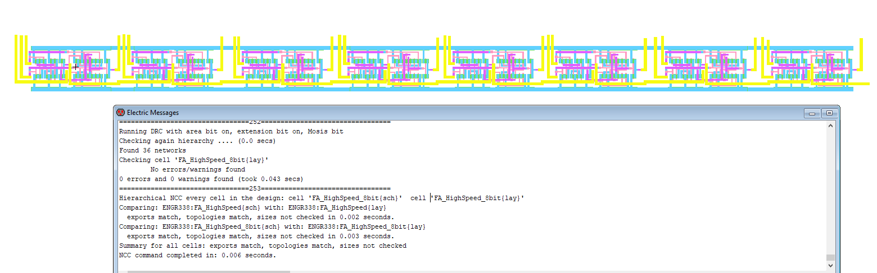Screen dimensions: 877x273
Task: Click the separator line numbered 253
Action: pyautogui.click(x=254, y=188)
